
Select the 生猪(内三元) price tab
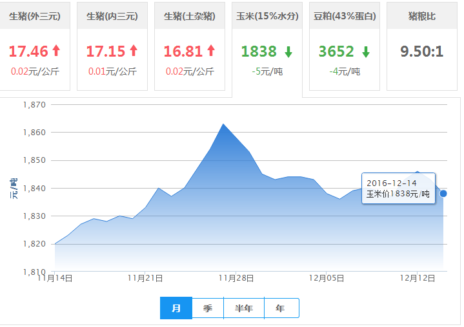tap(112, 46)
